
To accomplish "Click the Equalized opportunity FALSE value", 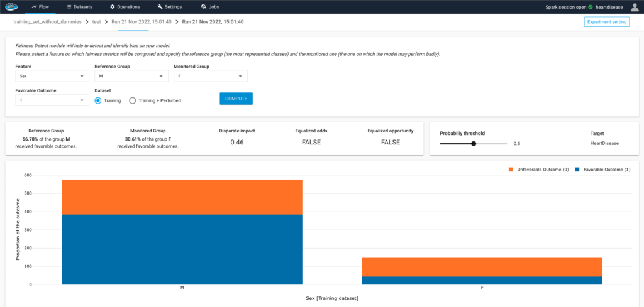I will tap(390, 143).
